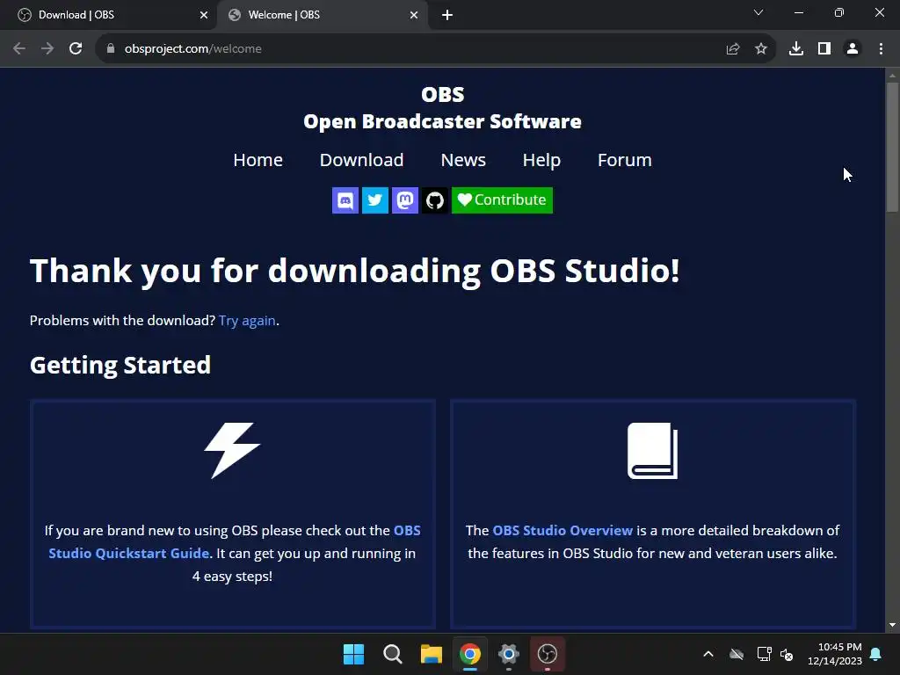The height and width of the screenshot is (675, 900).
Task: Reload the current page
Action: tap(76, 49)
